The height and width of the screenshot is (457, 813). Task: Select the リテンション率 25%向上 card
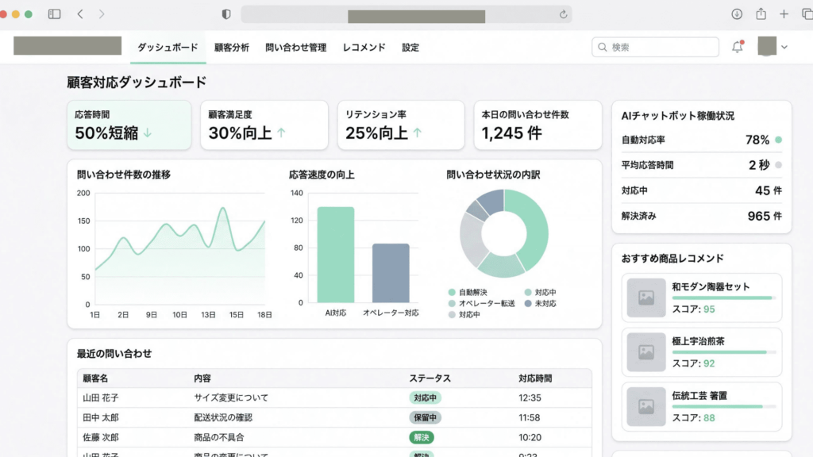[x=401, y=125]
